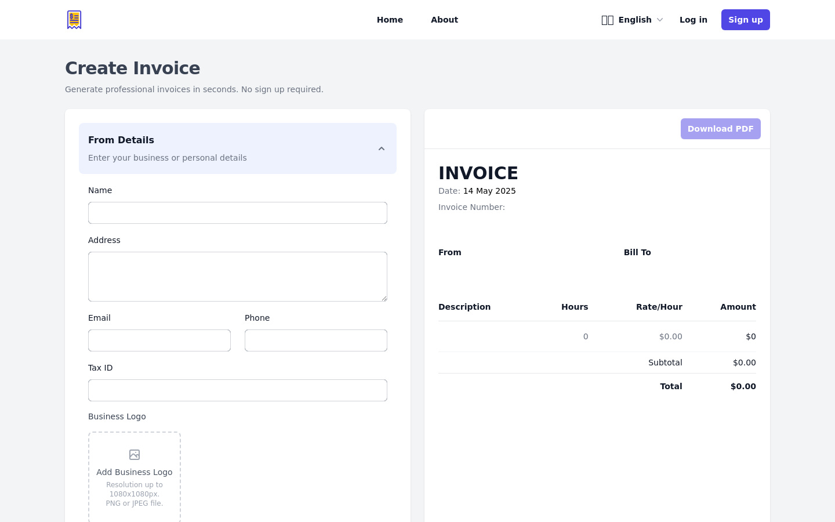This screenshot has width=835, height=522.
Task: Click the Sign up button
Action: point(746,20)
